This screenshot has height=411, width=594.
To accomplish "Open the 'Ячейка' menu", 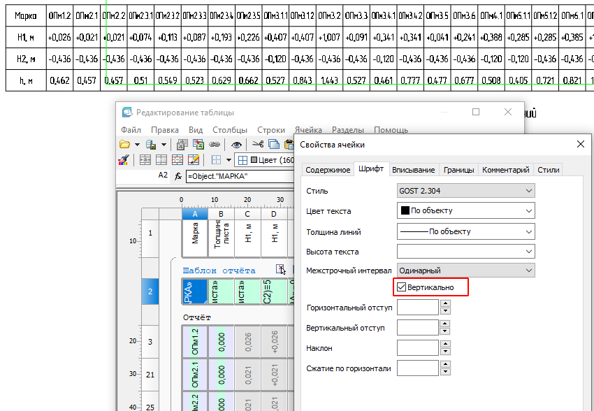I will pyautogui.click(x=308, y=130).
